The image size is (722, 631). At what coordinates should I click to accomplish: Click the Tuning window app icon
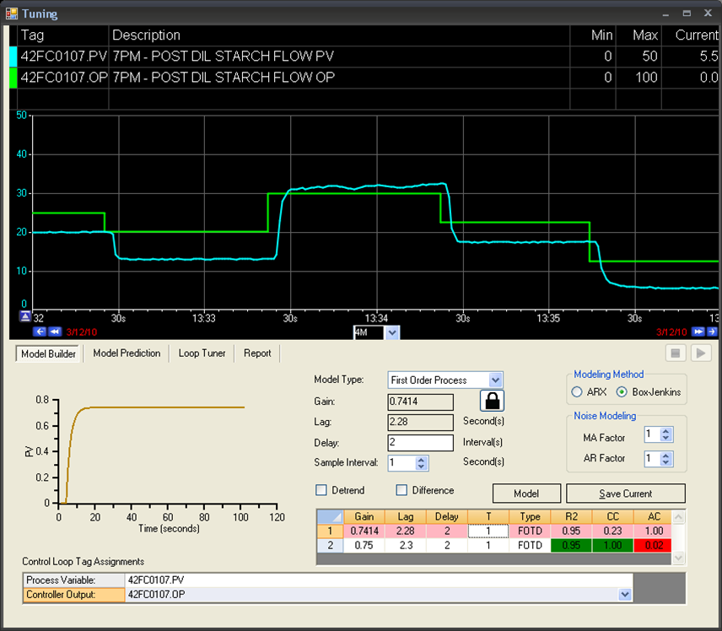12,13
